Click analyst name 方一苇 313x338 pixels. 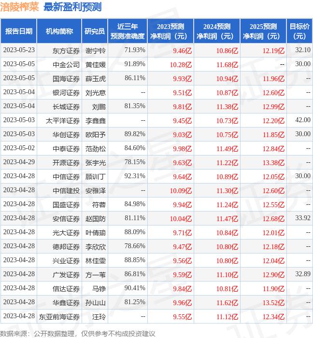(x=96, y=275)
